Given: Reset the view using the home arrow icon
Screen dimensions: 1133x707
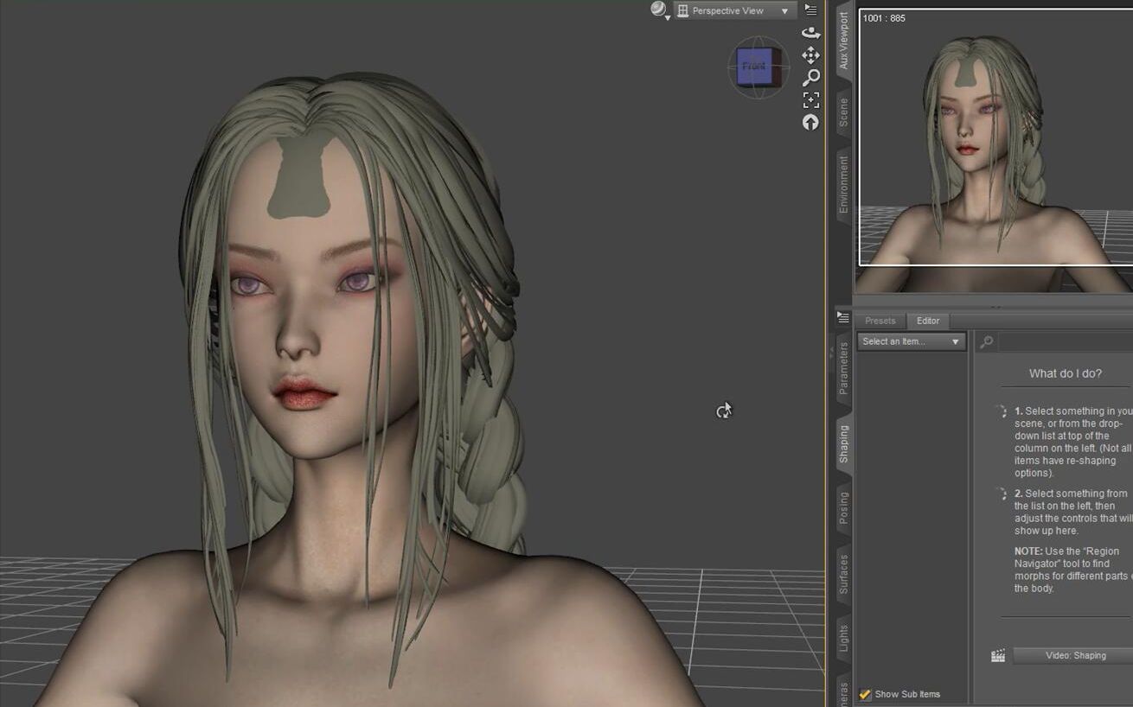Looking at the screenshot, I should click(x=810, y=123).
